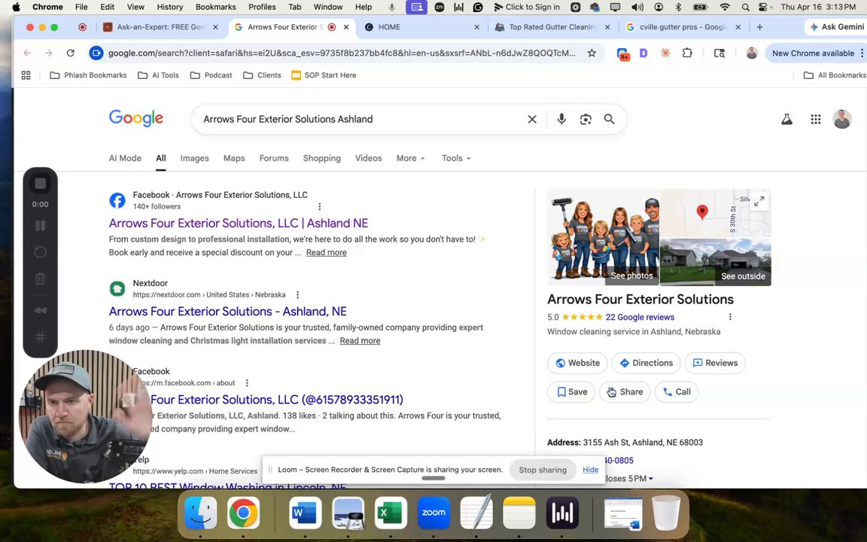Open Finder from the Dock

click(200, 513)
